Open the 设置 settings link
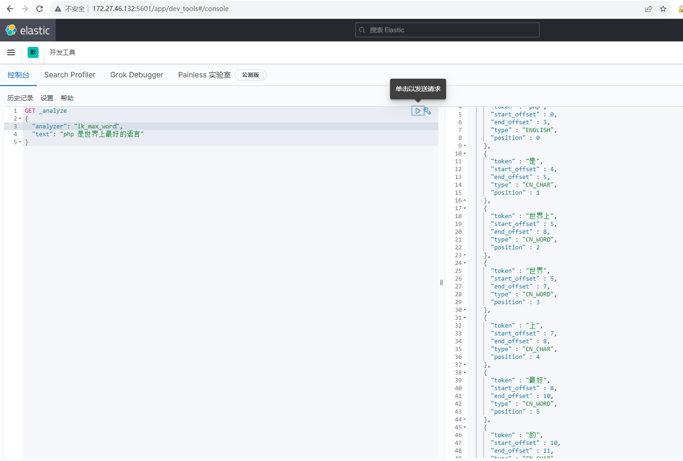 click(x=47, y=98)
